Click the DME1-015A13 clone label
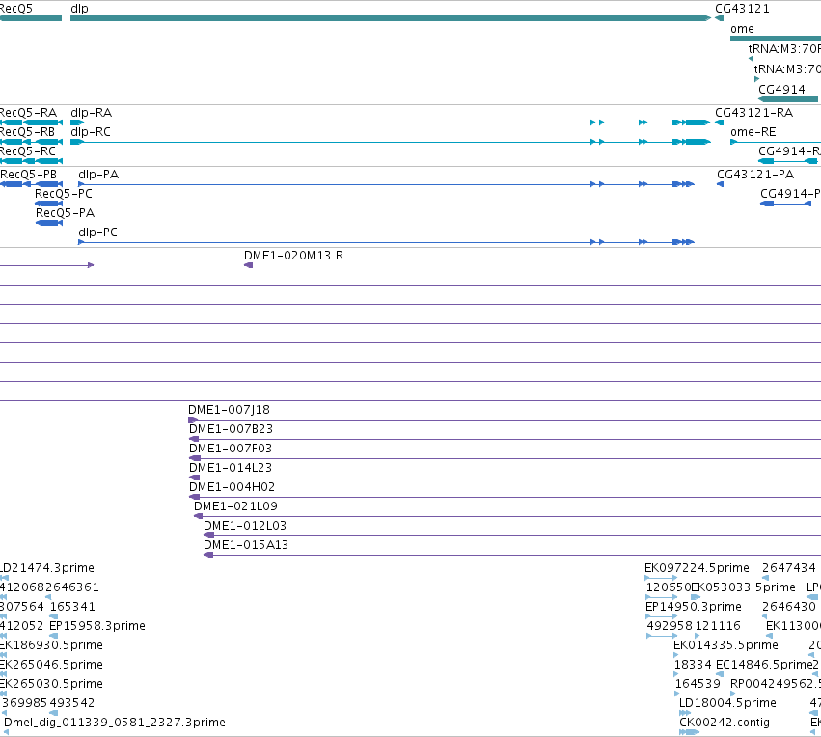The height and width of the screenshot is (737, 821). click(246, 545)
